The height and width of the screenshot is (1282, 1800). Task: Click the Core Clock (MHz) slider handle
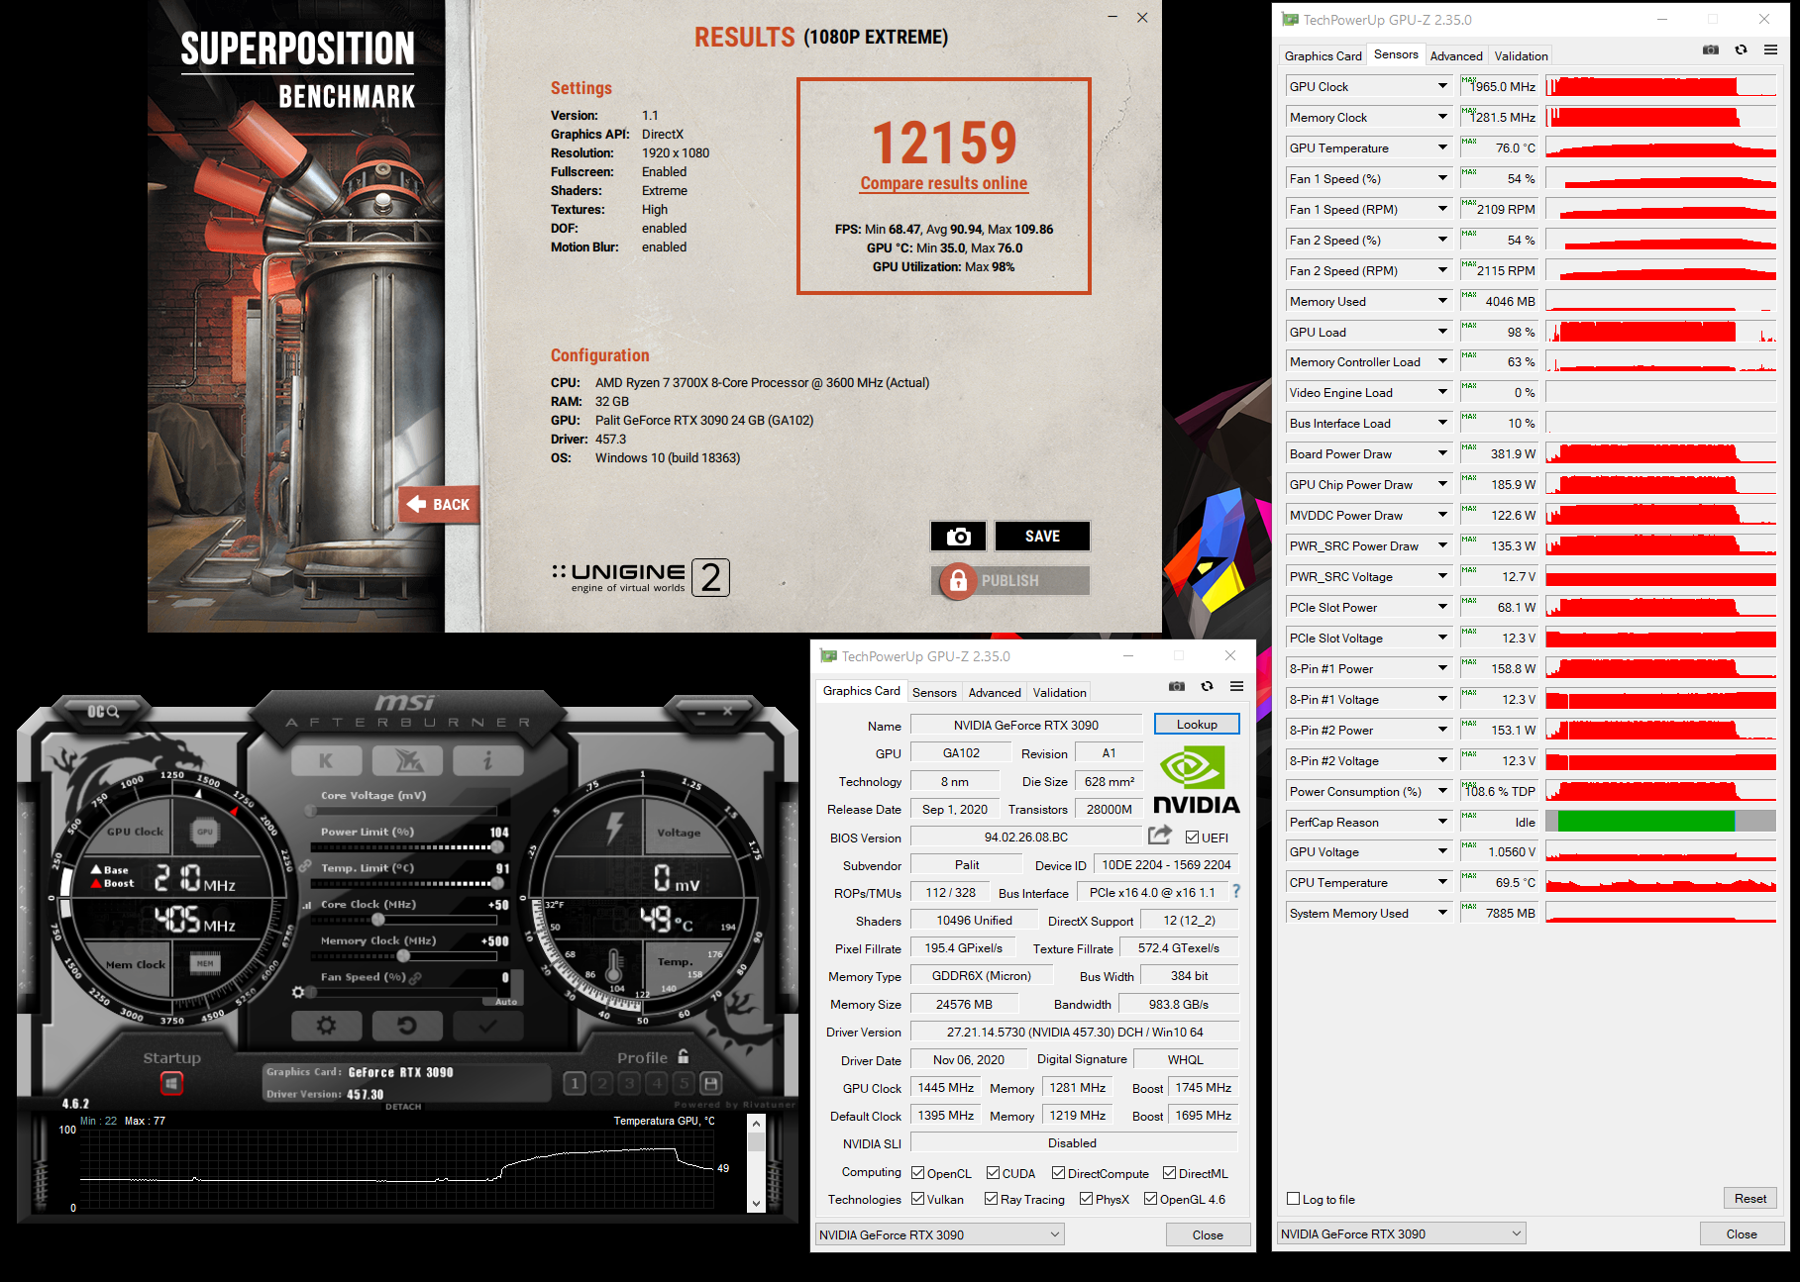377,920
